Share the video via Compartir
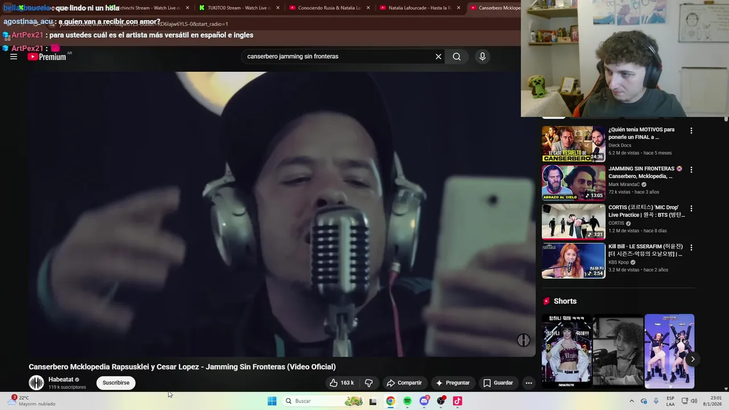This screenshot has width=729, height=410. coord(404,383)
